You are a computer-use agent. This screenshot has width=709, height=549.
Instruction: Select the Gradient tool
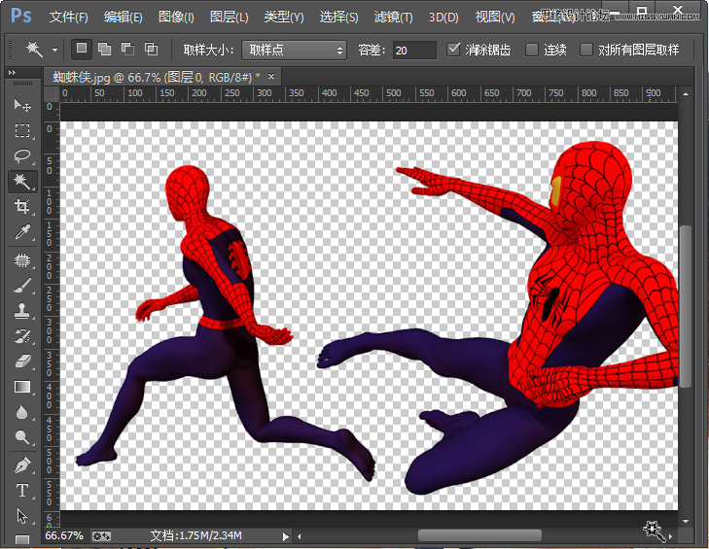pyautogui.click(x=22, y=387)
